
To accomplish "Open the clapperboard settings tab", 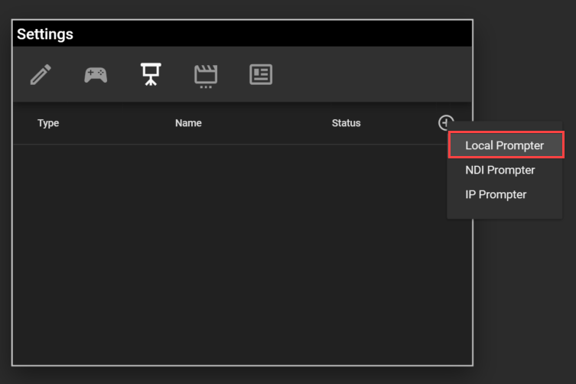I will tap(206, 75).
